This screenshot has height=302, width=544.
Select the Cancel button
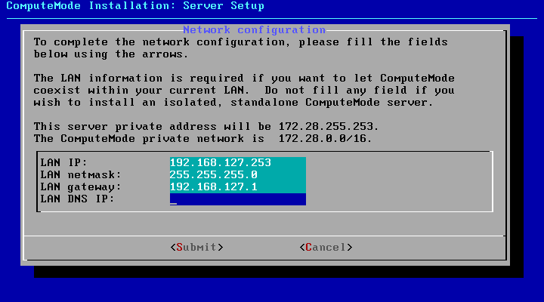(x=326, y=247)
